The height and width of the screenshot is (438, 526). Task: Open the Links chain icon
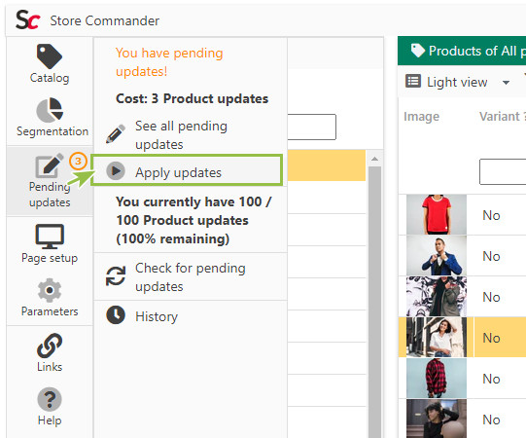click(50, 346)
